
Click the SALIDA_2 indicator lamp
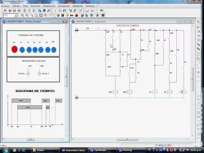click(40, 74)
